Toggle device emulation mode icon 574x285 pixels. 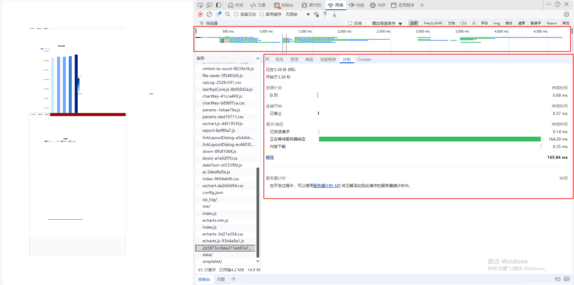[209, 5]
